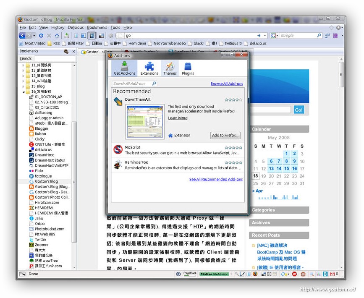Open the Blogger bookmark in sidebar
The height and width of the screenshot is (298, 364).
(x=42, y=128)
